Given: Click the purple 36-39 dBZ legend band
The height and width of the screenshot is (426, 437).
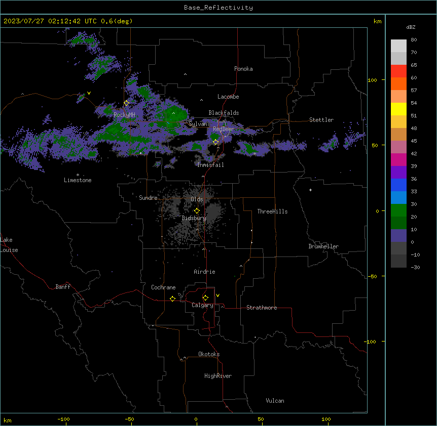Looking at the screenshot, I should pyautogui.click(x=398, y=173).
